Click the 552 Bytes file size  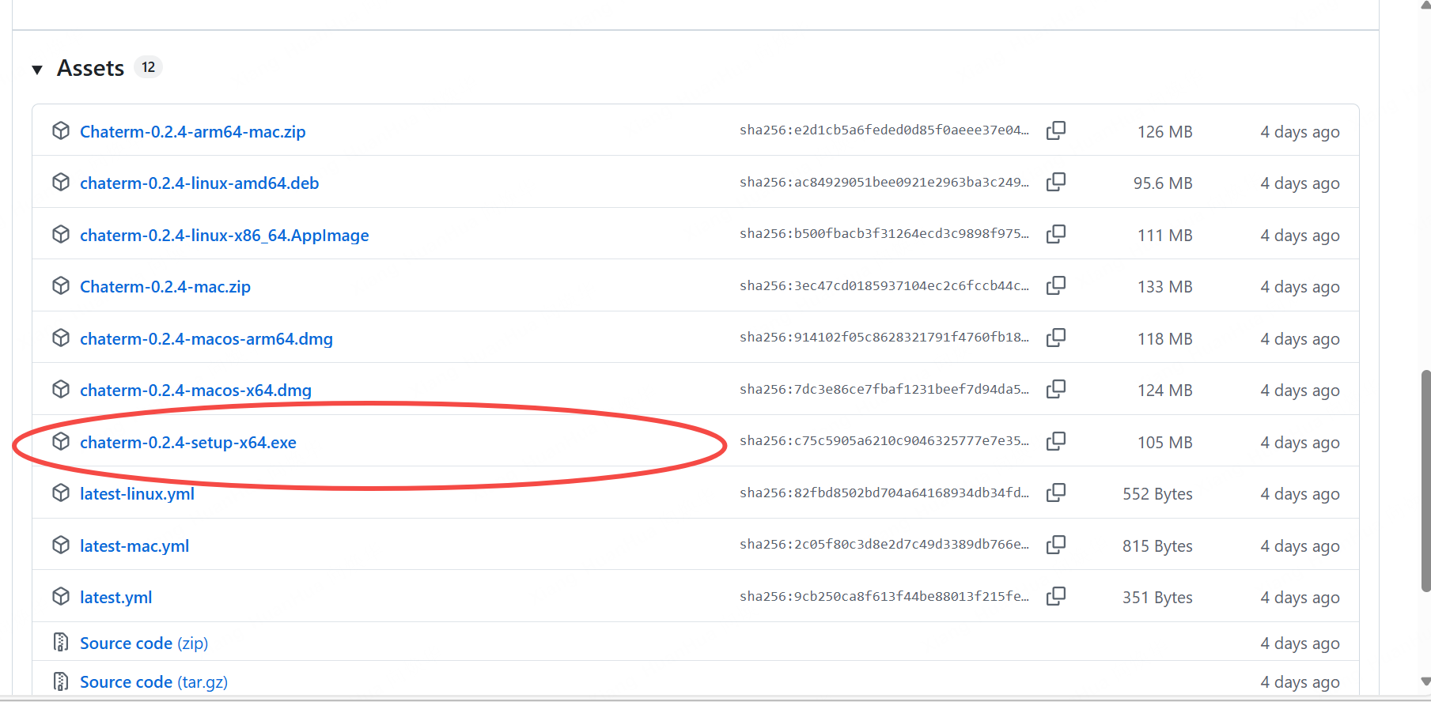pos(1157,494)
